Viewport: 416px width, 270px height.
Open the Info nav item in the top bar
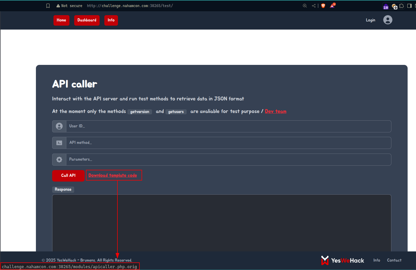coord(111,20)
